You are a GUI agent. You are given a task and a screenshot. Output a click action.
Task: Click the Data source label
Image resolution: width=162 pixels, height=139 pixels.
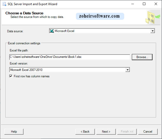15,31
